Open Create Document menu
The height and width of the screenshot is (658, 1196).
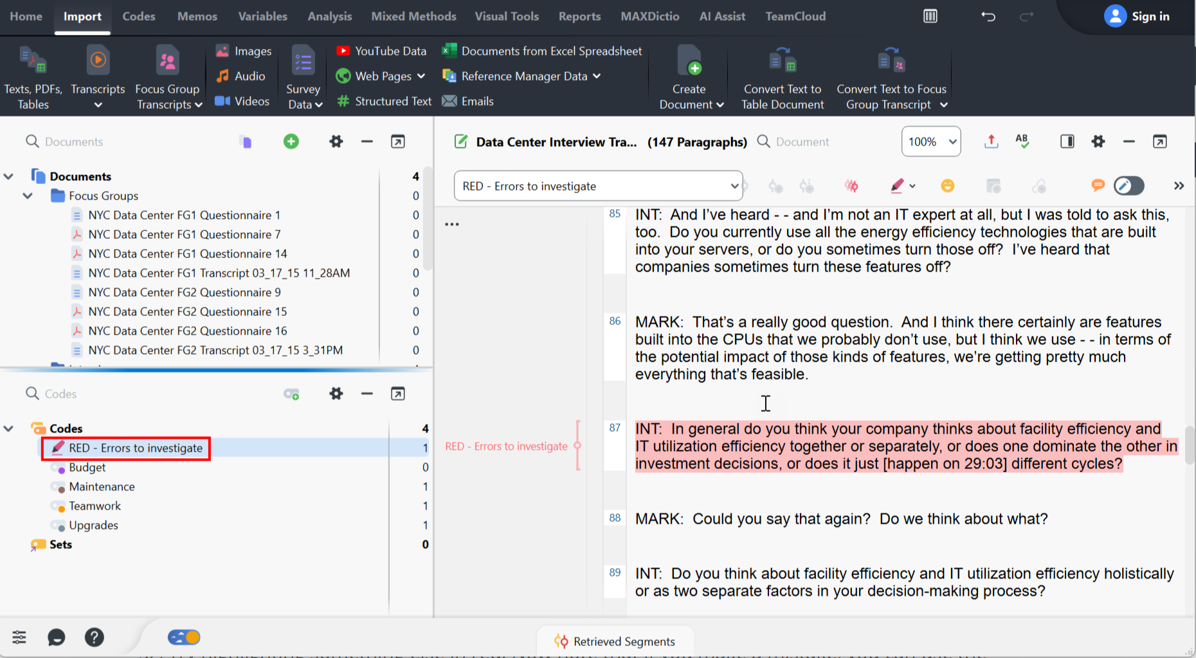tap(691, 77)
